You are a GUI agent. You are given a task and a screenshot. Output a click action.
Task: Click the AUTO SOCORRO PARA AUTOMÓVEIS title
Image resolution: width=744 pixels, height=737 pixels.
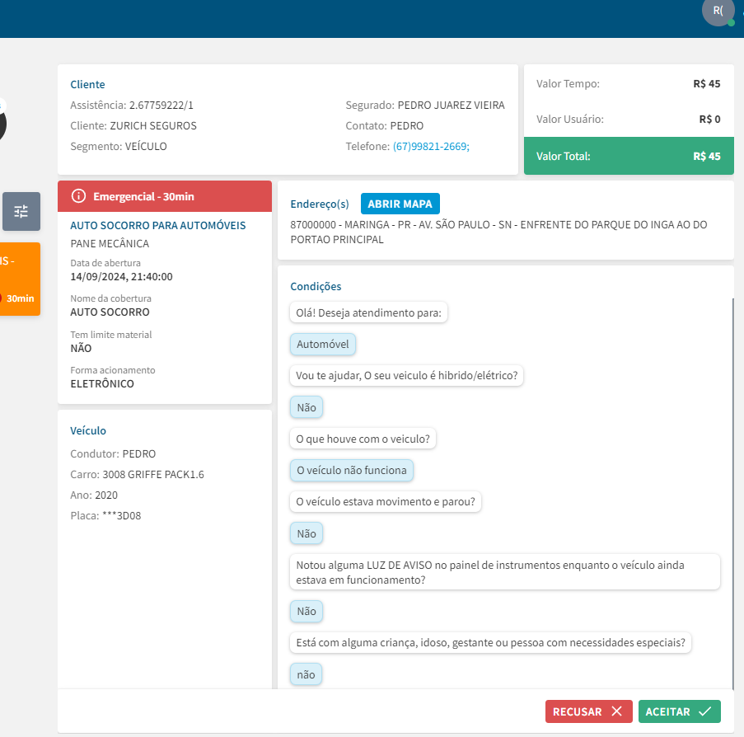pos(157,225)
